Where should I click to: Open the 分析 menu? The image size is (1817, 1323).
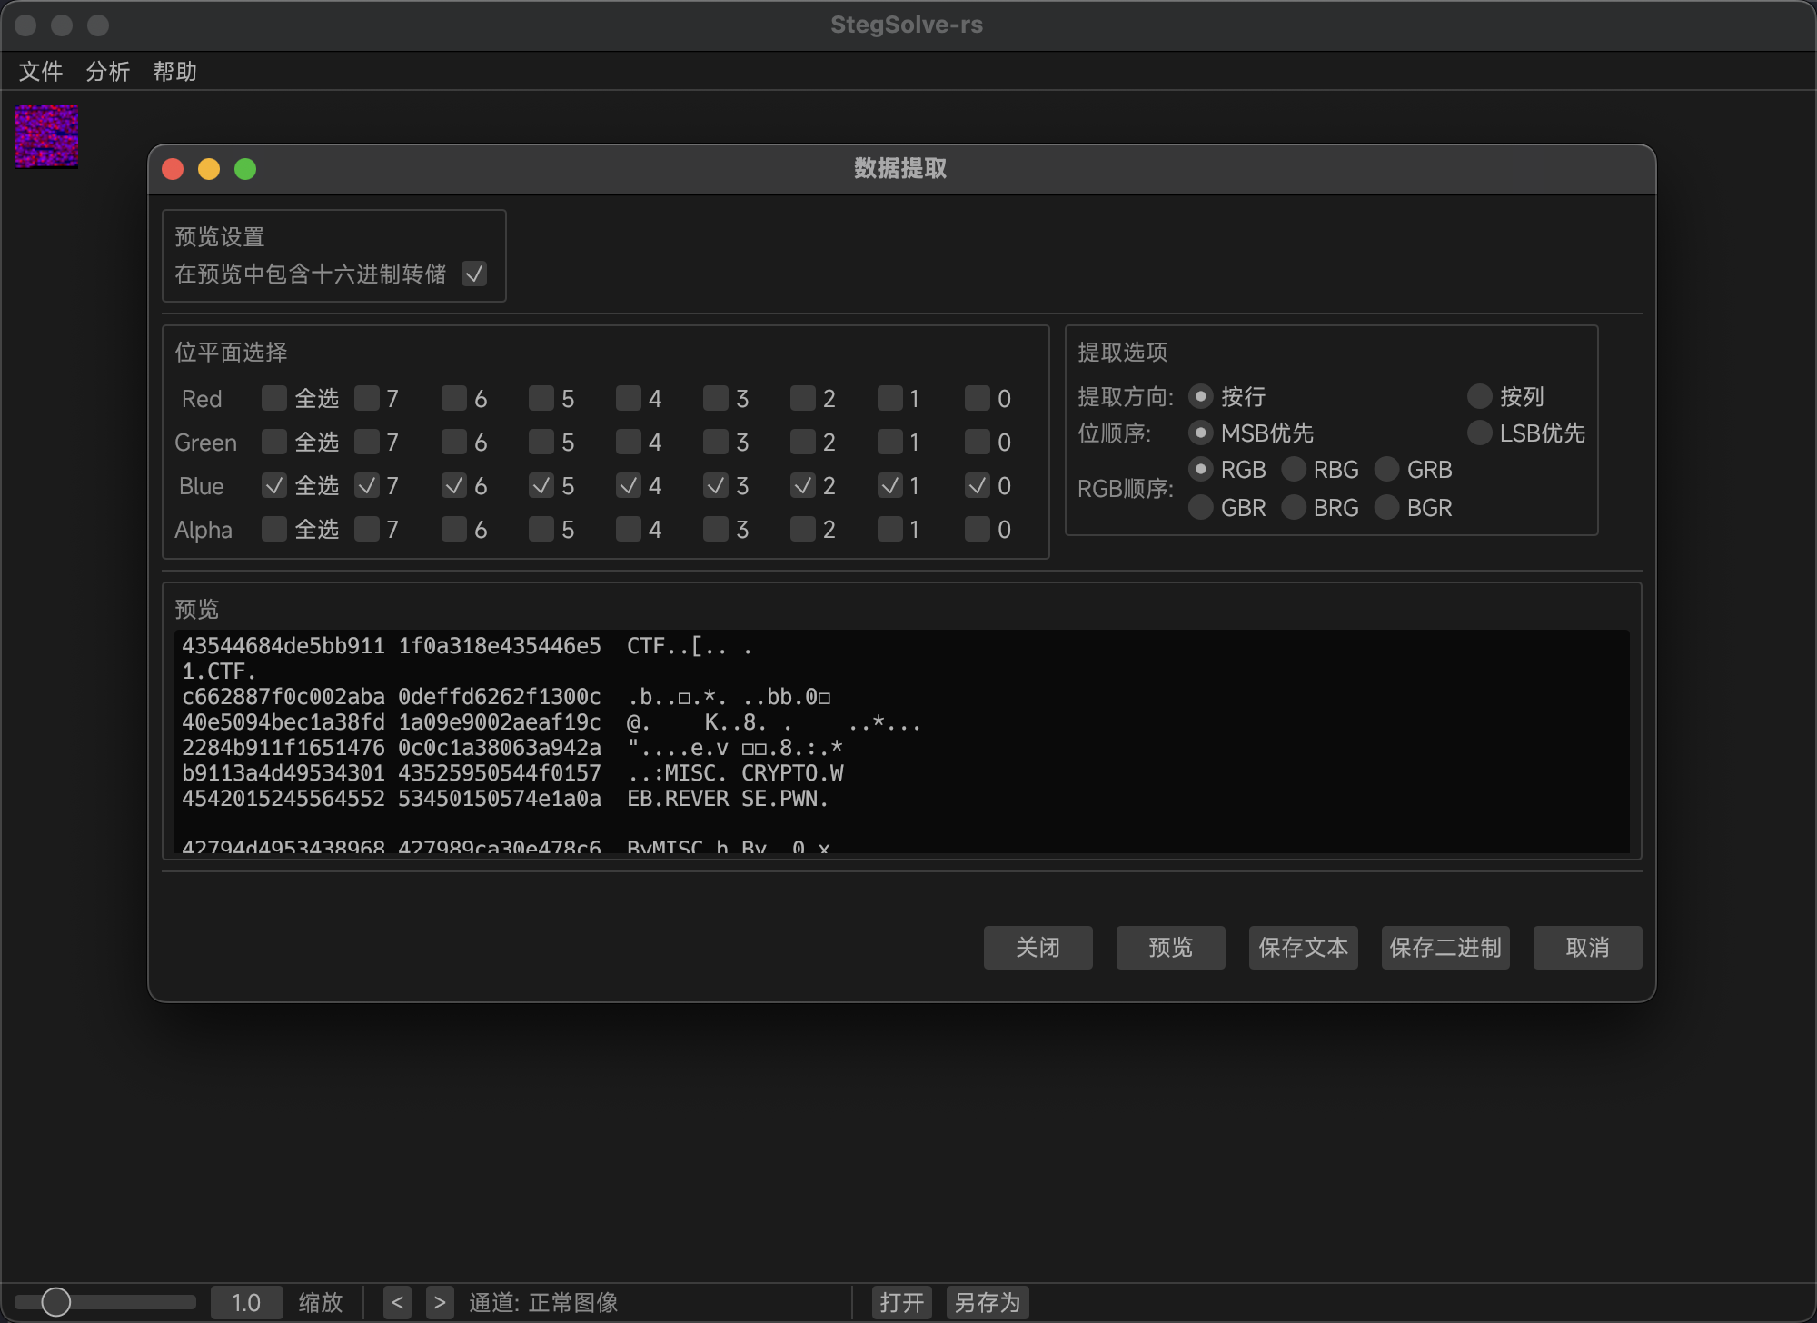tap(108, 71)
